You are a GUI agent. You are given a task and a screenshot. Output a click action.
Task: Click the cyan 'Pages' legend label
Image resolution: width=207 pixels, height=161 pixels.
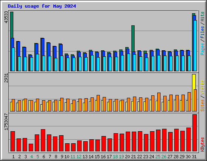(202, 49)
